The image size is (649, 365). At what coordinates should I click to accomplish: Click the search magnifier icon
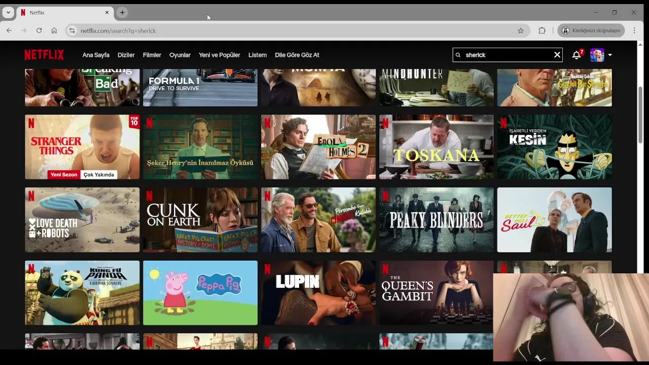tap(458, 55)
